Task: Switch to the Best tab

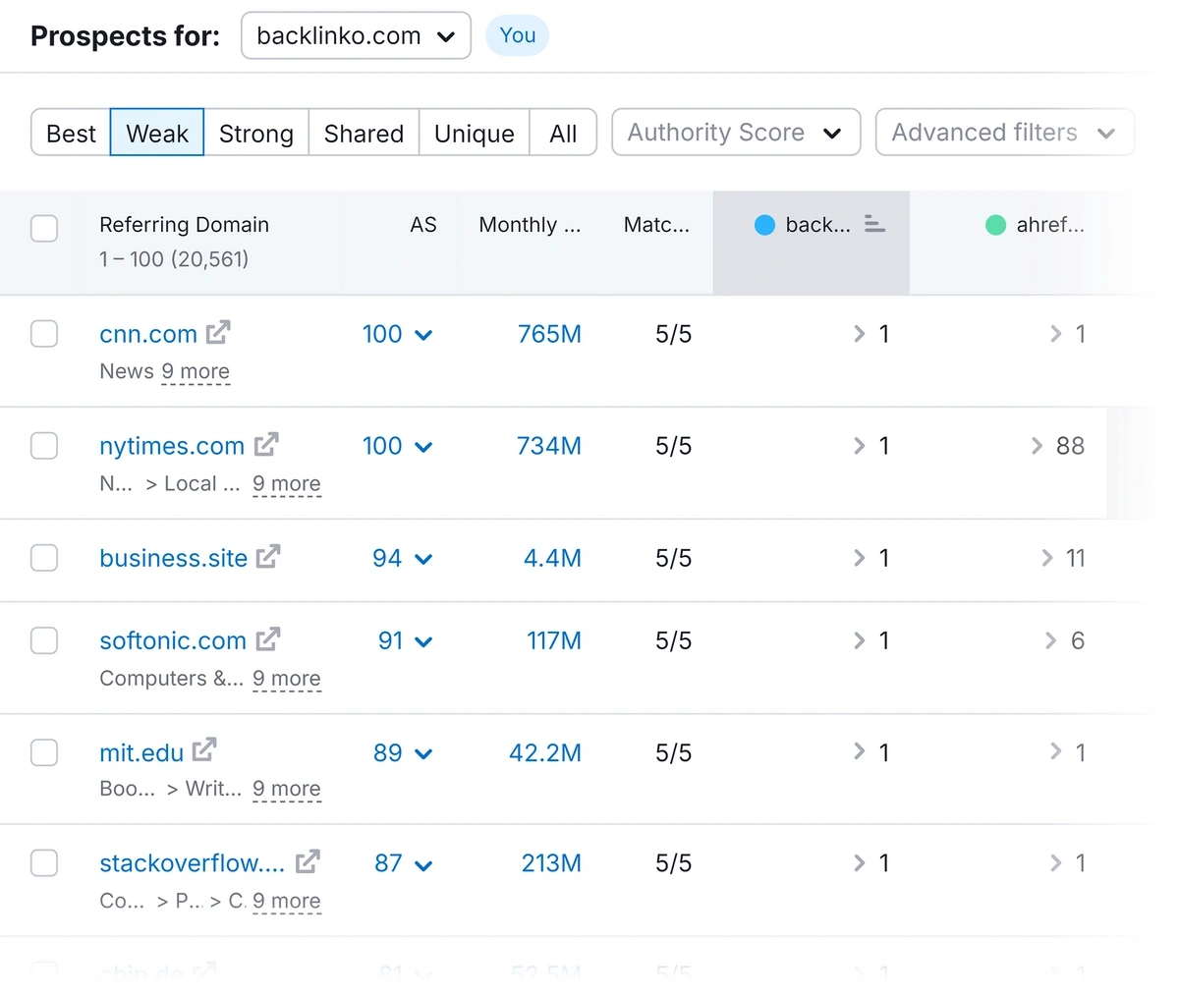Action: click(x=71, y=133)
